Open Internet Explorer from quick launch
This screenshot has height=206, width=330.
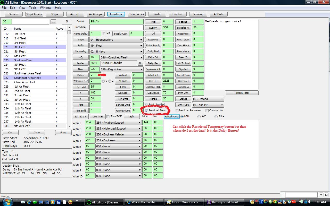coord(29,202)
